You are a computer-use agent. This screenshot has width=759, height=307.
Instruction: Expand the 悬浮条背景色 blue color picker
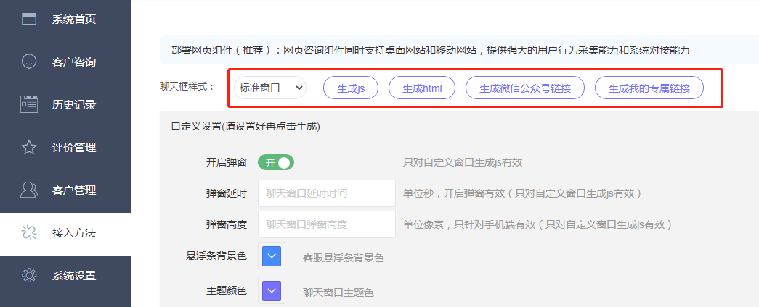point(271,256)
